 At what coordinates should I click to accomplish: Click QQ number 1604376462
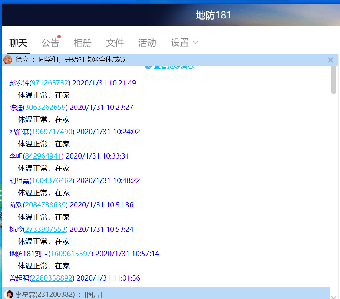point(52,181)
